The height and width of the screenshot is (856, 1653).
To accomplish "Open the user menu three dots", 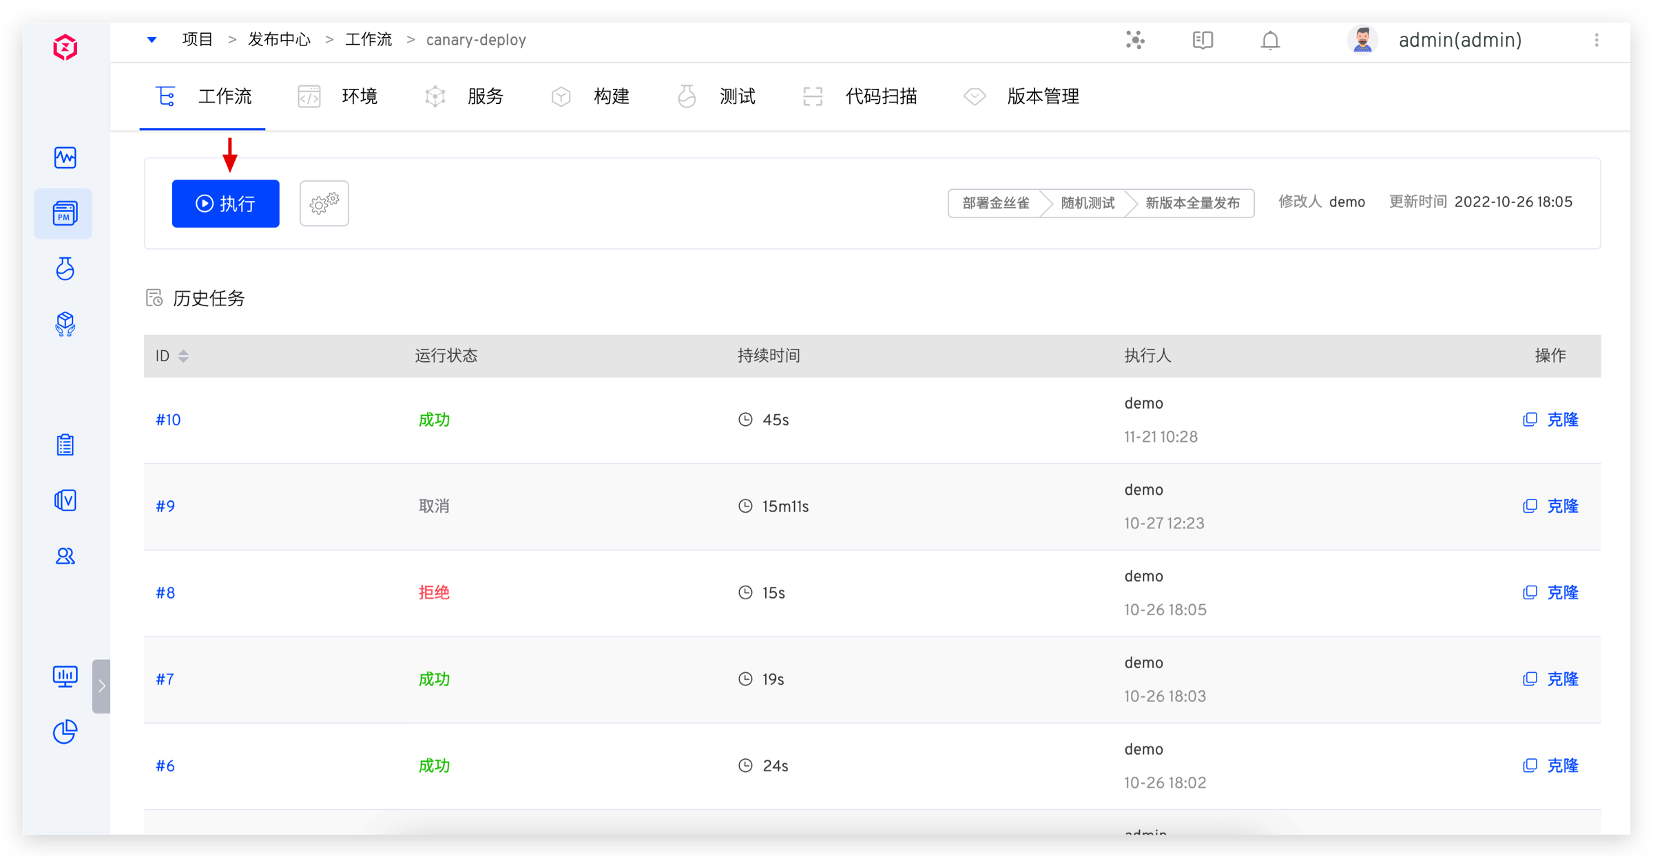I will pyautogui.click(x=1596, y=41).
